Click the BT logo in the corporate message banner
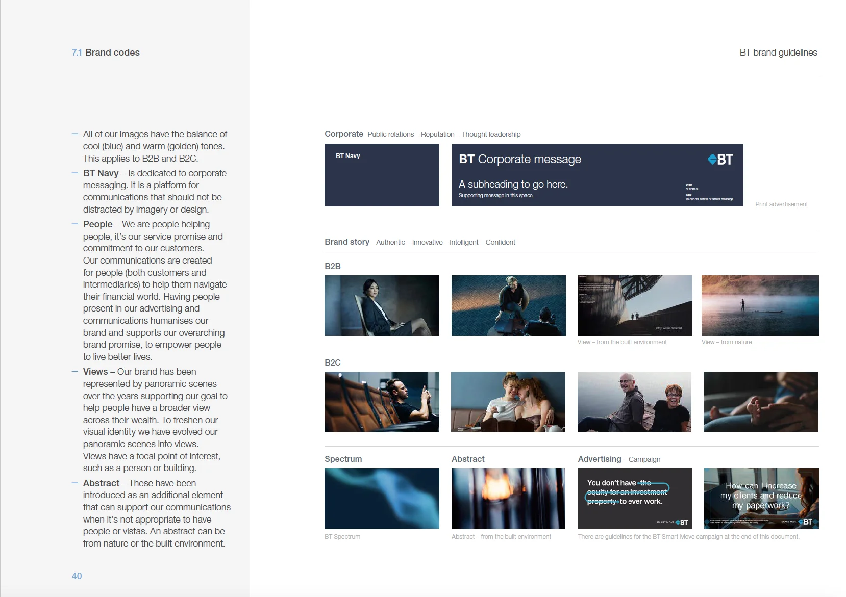Viewport: 846px width, 597px height. click(720, 160)
